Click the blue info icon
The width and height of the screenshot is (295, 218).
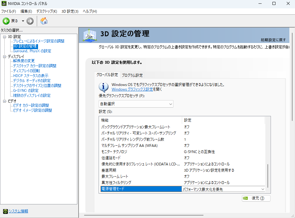(x=104, y=87)
